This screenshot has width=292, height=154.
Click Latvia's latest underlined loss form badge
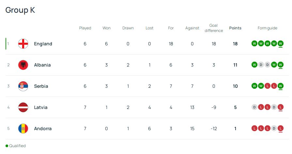(281, 107)
